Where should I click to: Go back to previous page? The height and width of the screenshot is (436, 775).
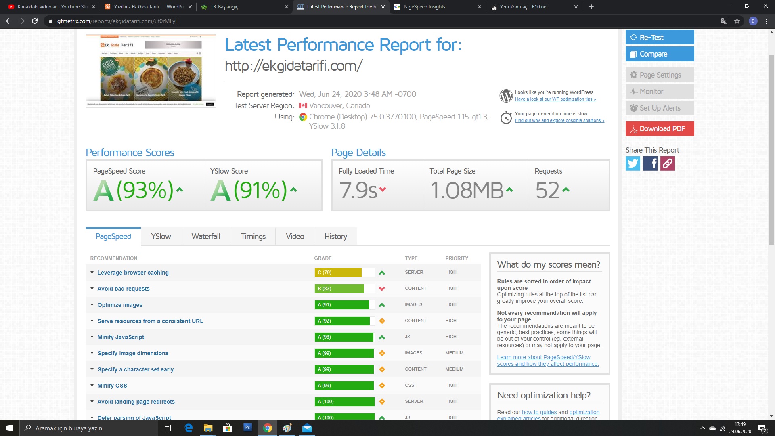[x=9, y=21]
